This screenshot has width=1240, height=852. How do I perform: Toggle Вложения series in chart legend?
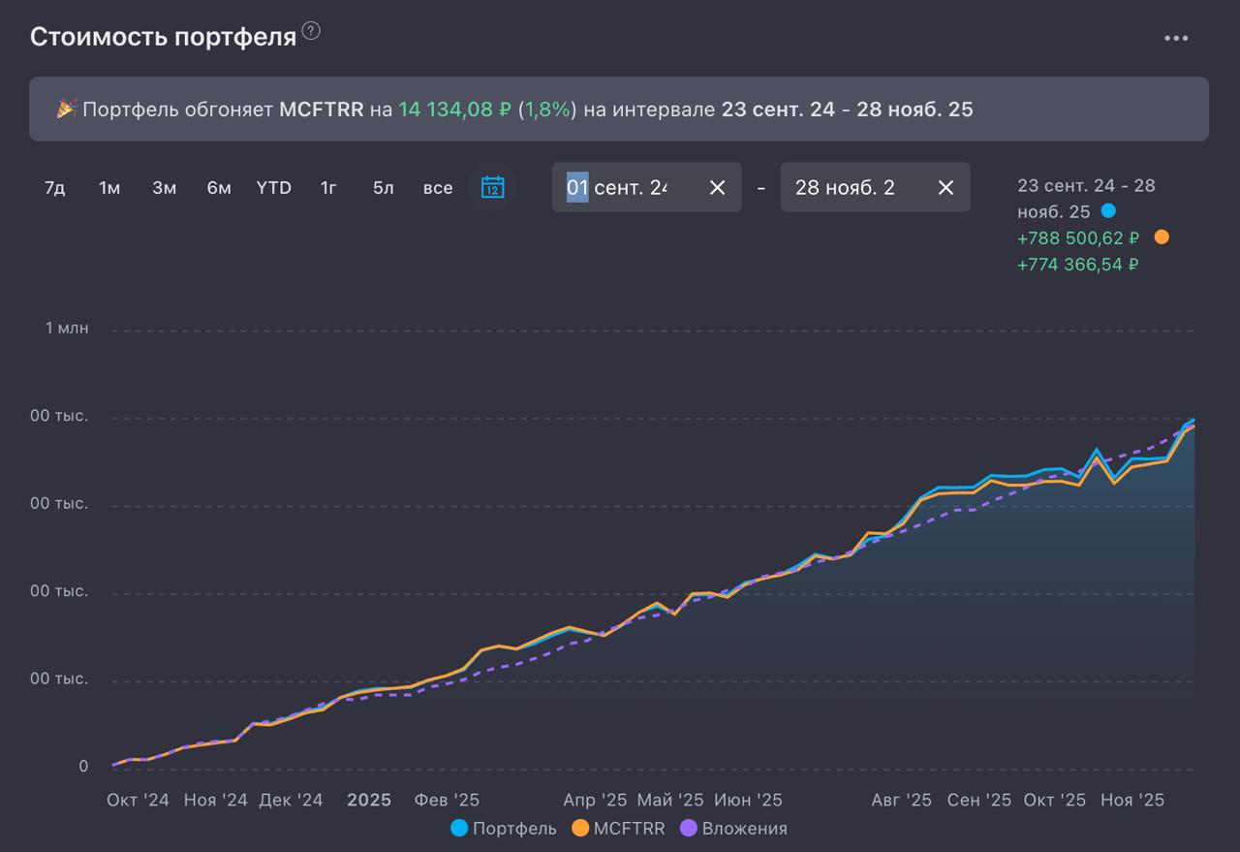point(733,828)
